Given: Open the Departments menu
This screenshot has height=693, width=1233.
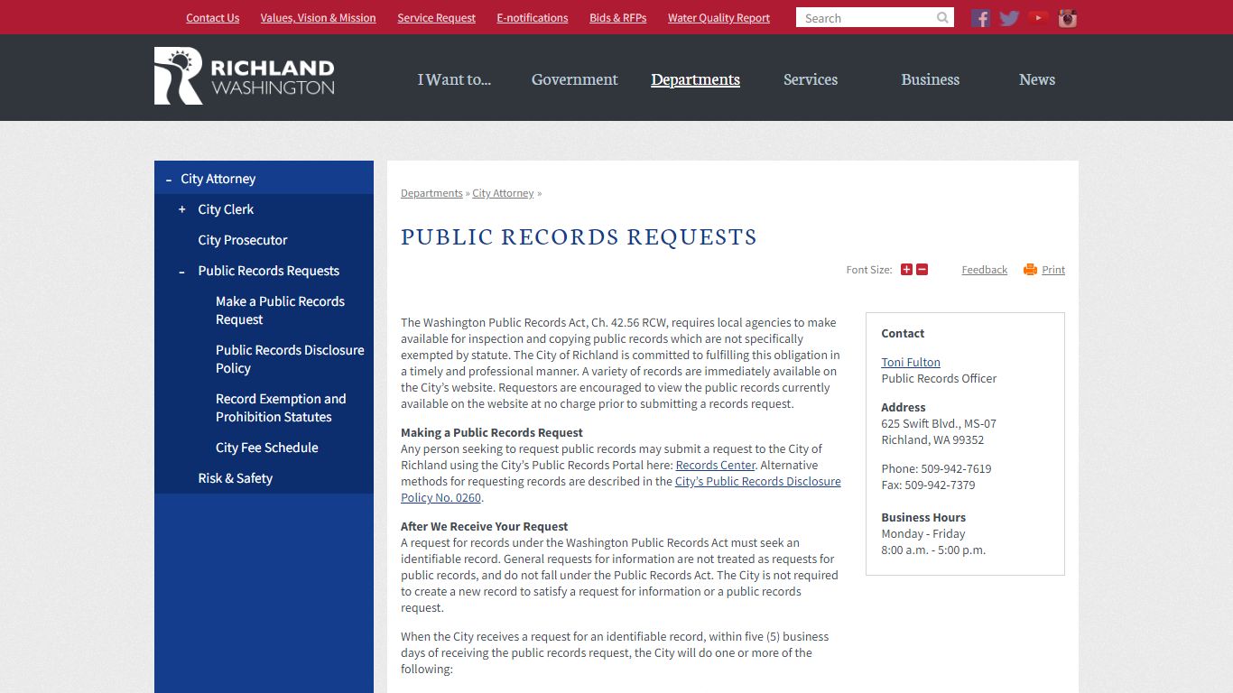Looking at the screenshot, I should pyautogui.click(x=695, y=79).
